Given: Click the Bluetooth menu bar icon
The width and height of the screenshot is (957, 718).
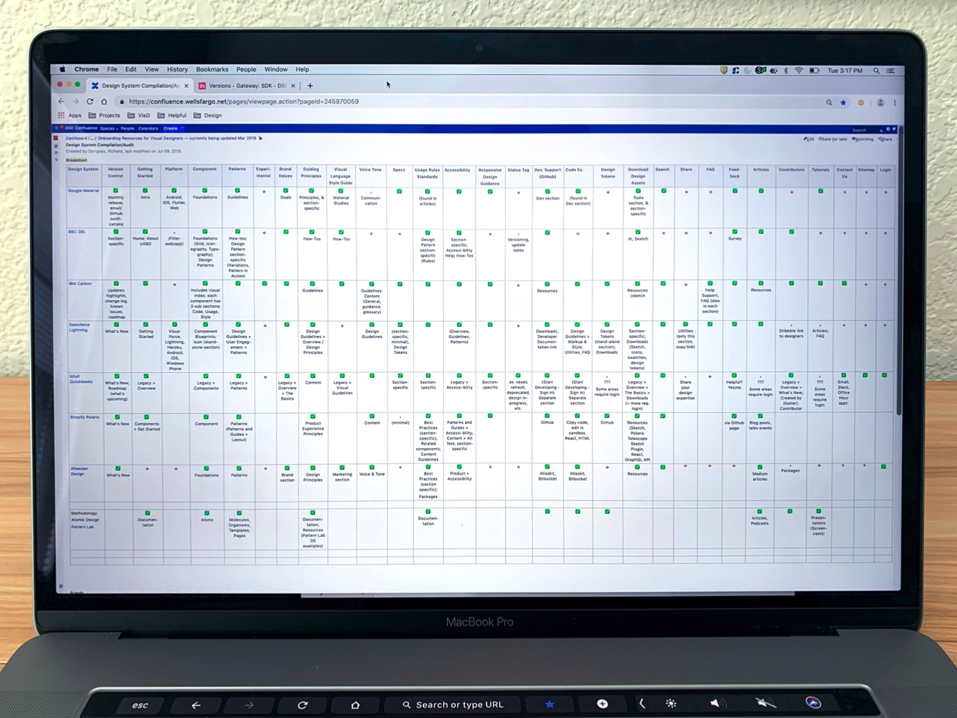Looking at the screenshot, I should pos(786,70).
